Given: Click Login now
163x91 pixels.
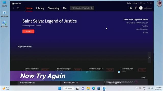Looking at the screenshot, I should [x=147, y=8].
